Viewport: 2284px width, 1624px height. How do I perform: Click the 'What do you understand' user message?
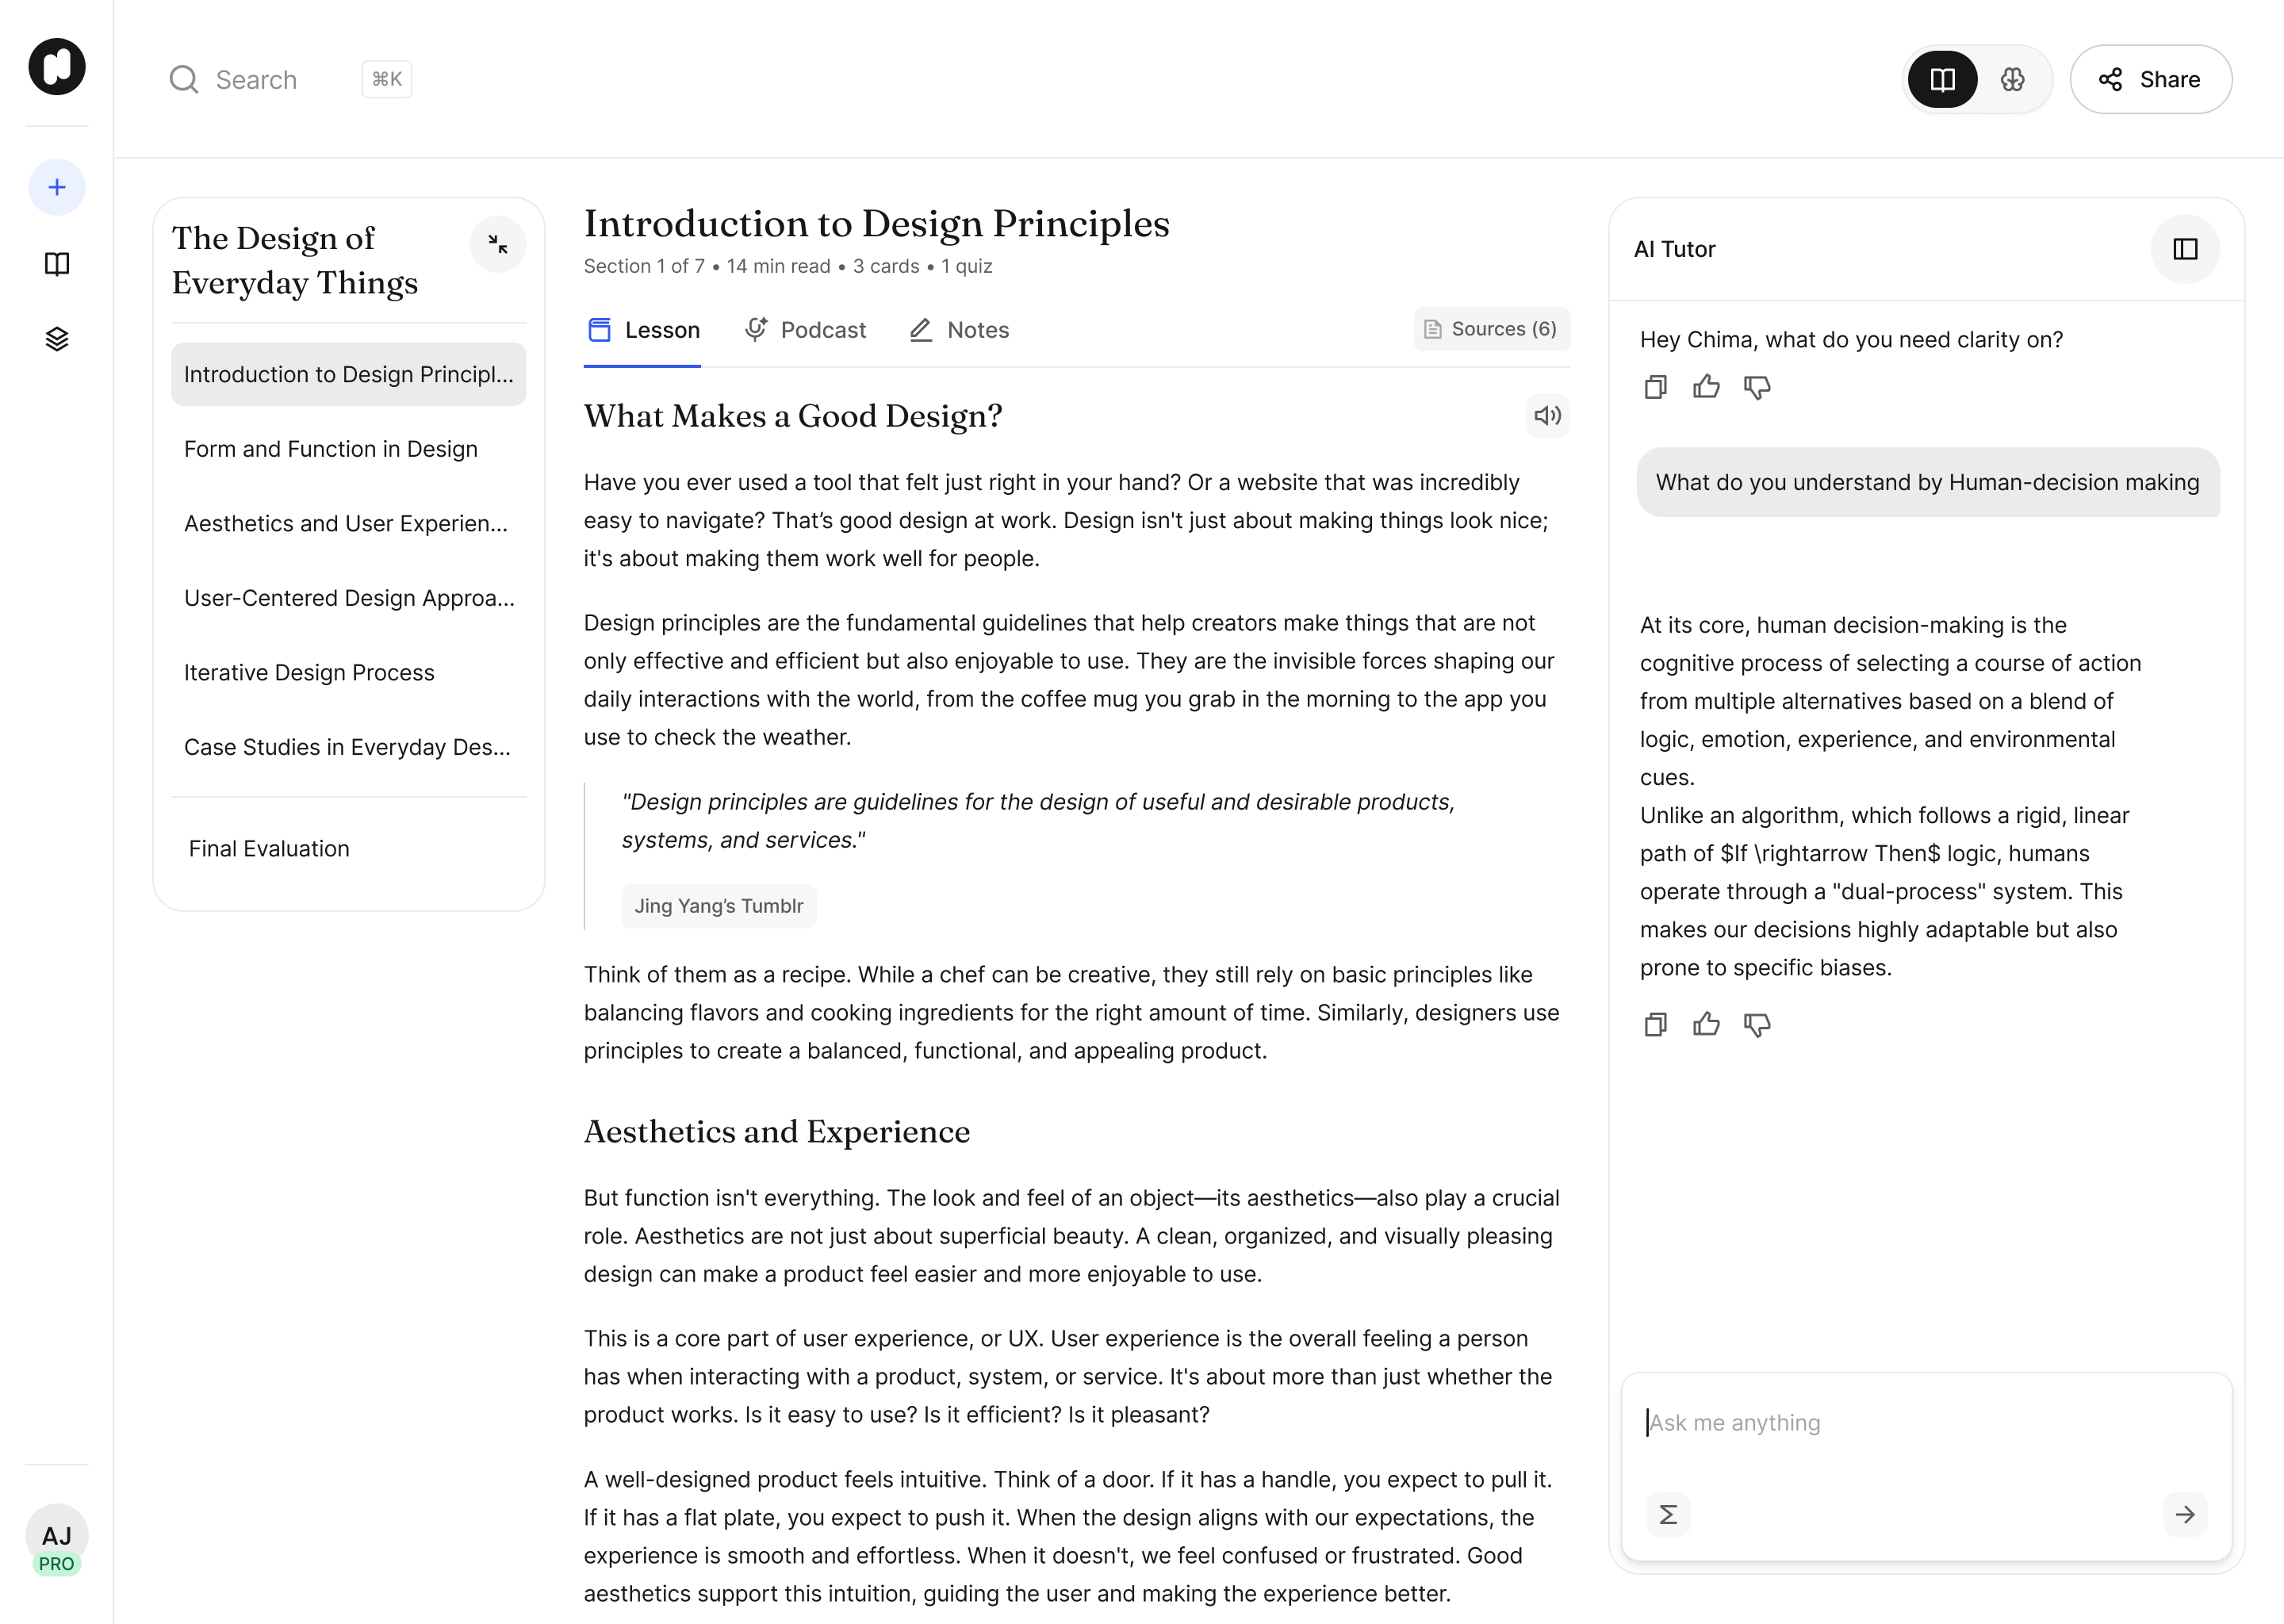click(1928, 482)
